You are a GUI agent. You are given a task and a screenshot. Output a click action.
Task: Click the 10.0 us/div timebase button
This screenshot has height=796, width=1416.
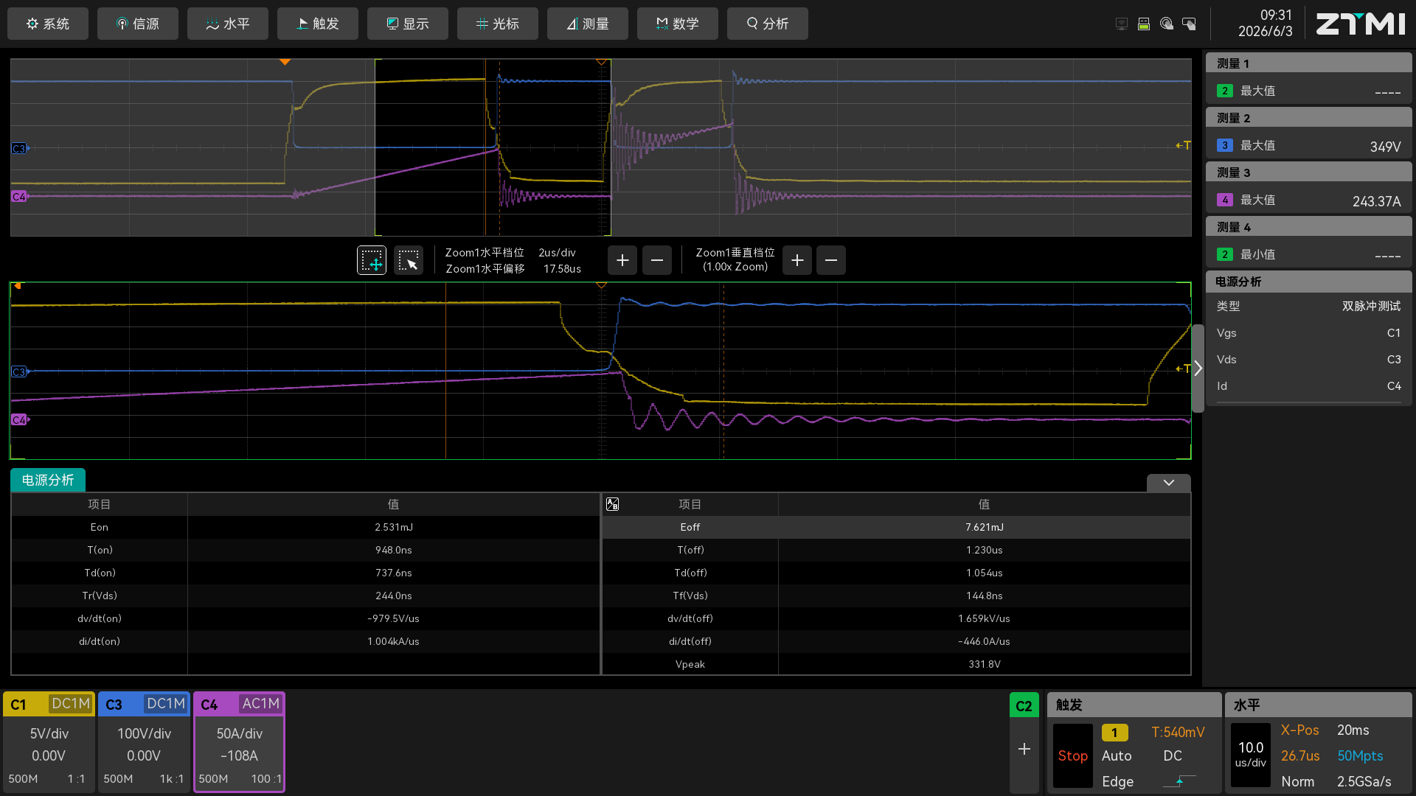click(1250, 755)
